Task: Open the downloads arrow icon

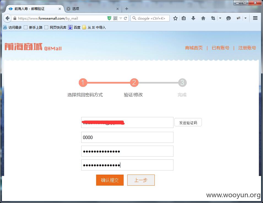Action: tap(193, 18)
